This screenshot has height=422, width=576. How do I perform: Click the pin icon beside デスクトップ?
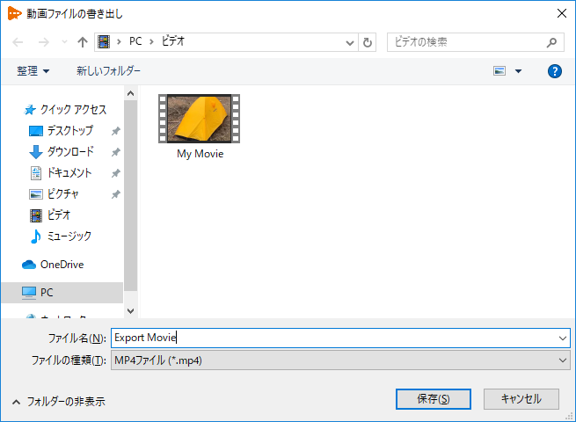116,131
